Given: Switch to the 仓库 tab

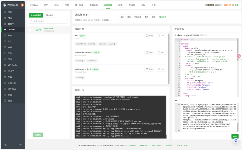Looking at the screenshot, I should click(143, 5).
